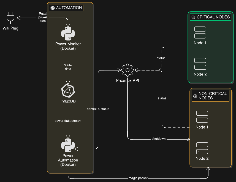Click Node 2 server icon in Non-Critical Nodes

point(202,148)
